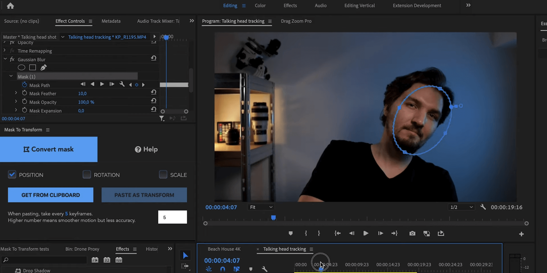Expand the Mask Feather property

pos(16,93)
